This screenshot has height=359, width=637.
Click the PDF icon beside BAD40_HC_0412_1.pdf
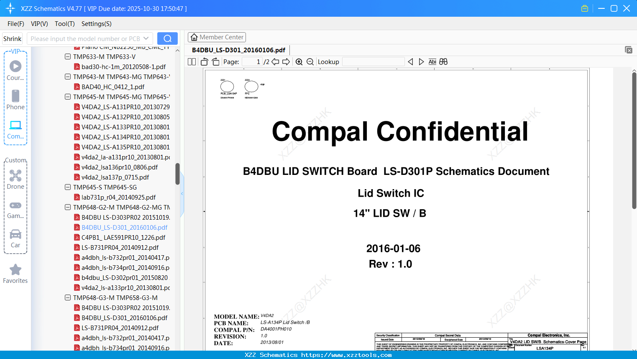[77, 87]
